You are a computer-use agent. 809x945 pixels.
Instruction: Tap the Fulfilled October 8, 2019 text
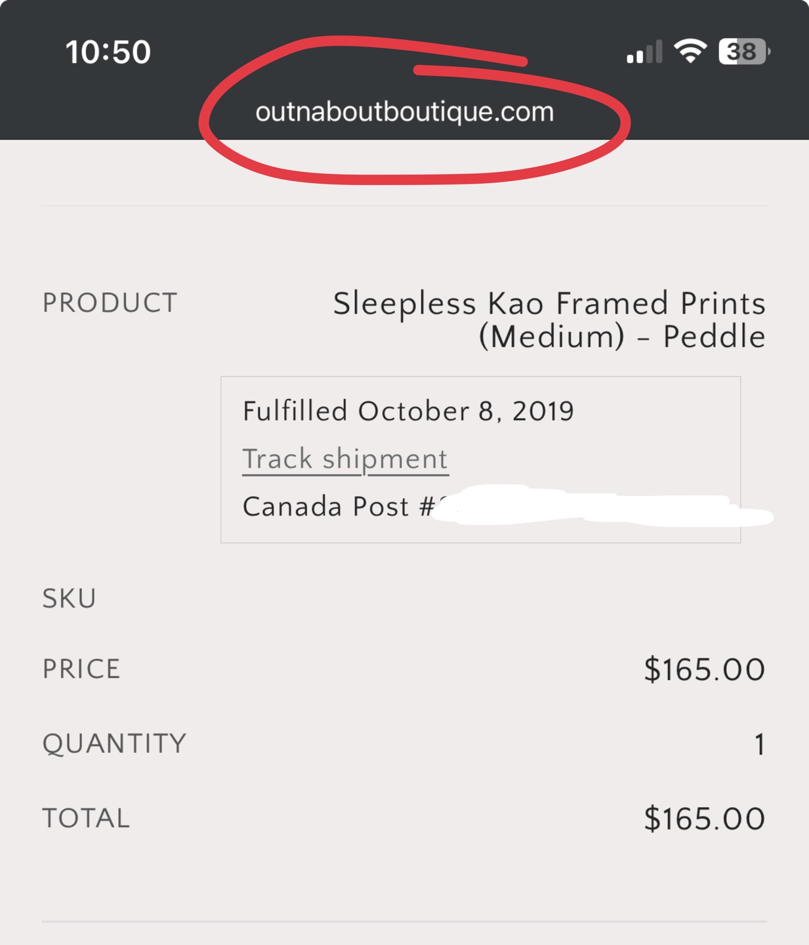(x=408, y=411)
